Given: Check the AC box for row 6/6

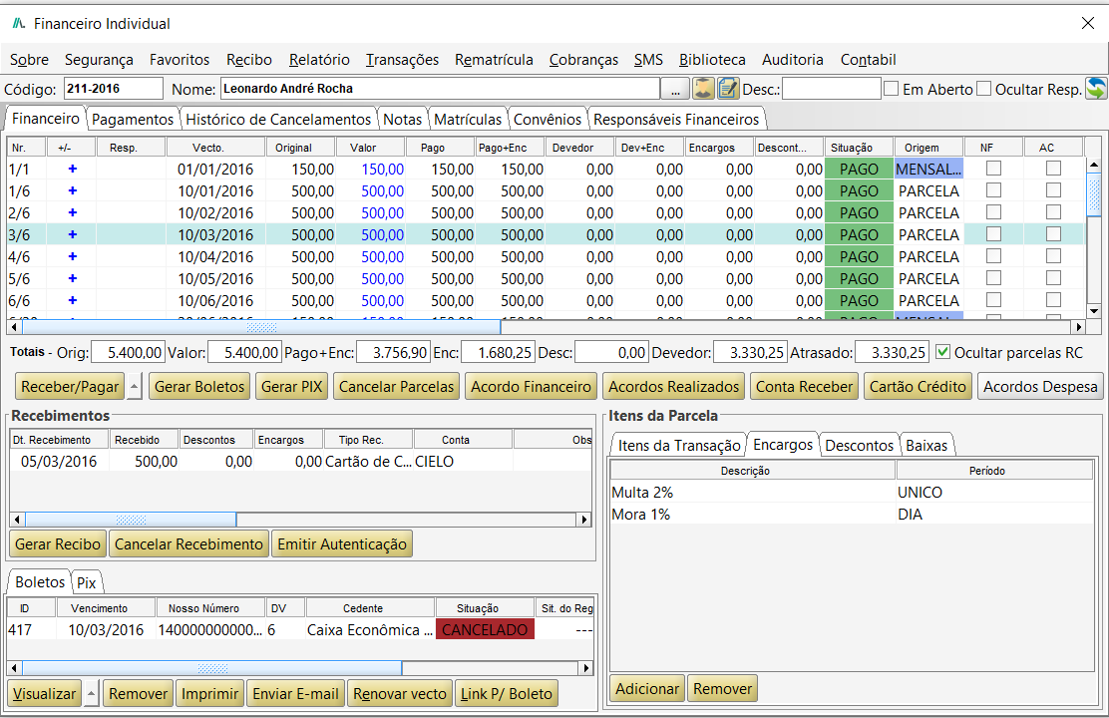Looking at the screenshot, I should tap(1054, 300).
